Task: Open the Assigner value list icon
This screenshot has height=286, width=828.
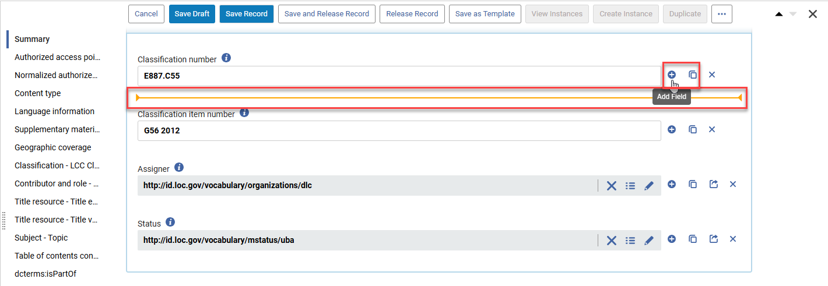Action: [630, 186]
